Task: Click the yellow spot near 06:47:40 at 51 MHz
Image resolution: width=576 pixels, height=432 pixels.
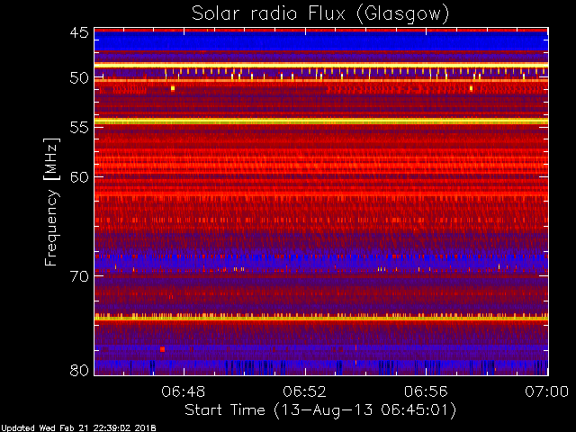Action: click(x=173, y=88)
